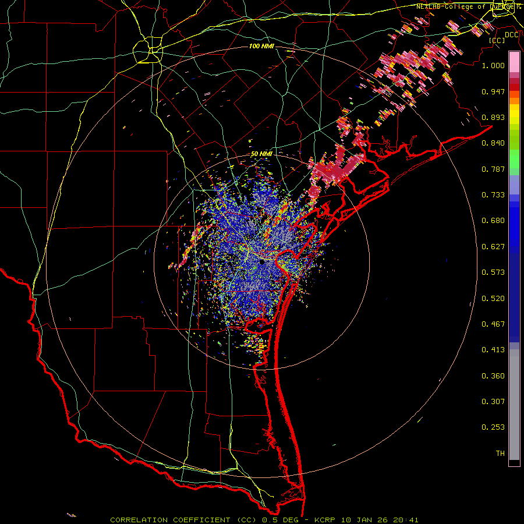
Task: Select the 0.893 scale value
Action: pos(493,117)
